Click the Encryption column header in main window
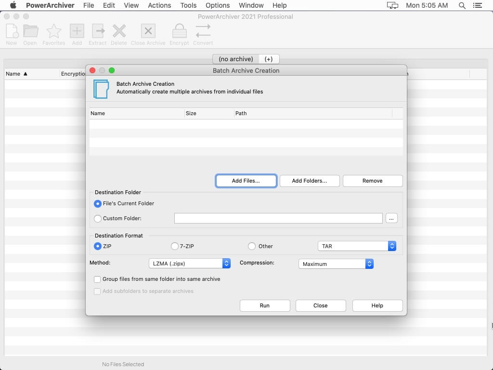The height and width of the screenshot is (370, 493). coord(73,74)
